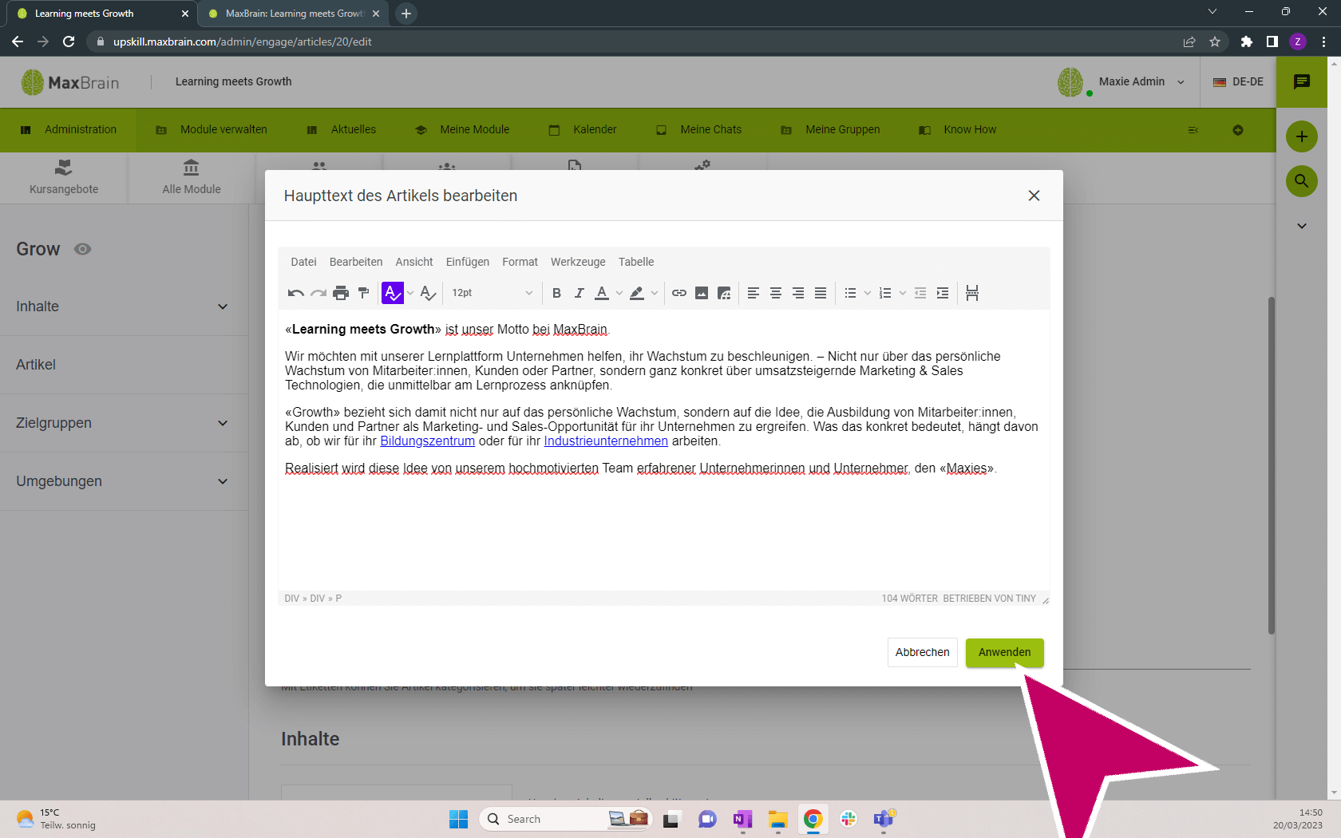Screen dimensions: 1341x838
Task: Open Module verwalten tab
Action: click(212, 129)
